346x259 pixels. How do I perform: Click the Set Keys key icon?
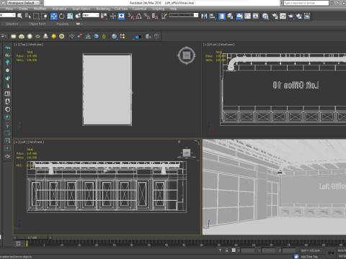pos(331,253)
